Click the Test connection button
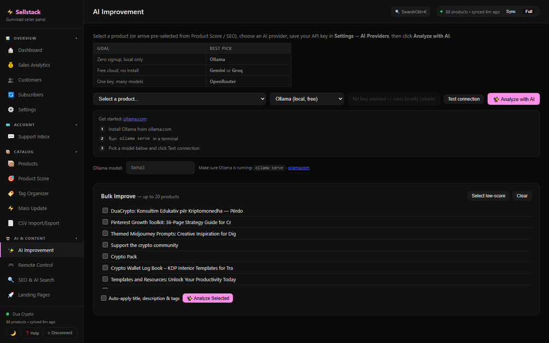 click(464, 99)
